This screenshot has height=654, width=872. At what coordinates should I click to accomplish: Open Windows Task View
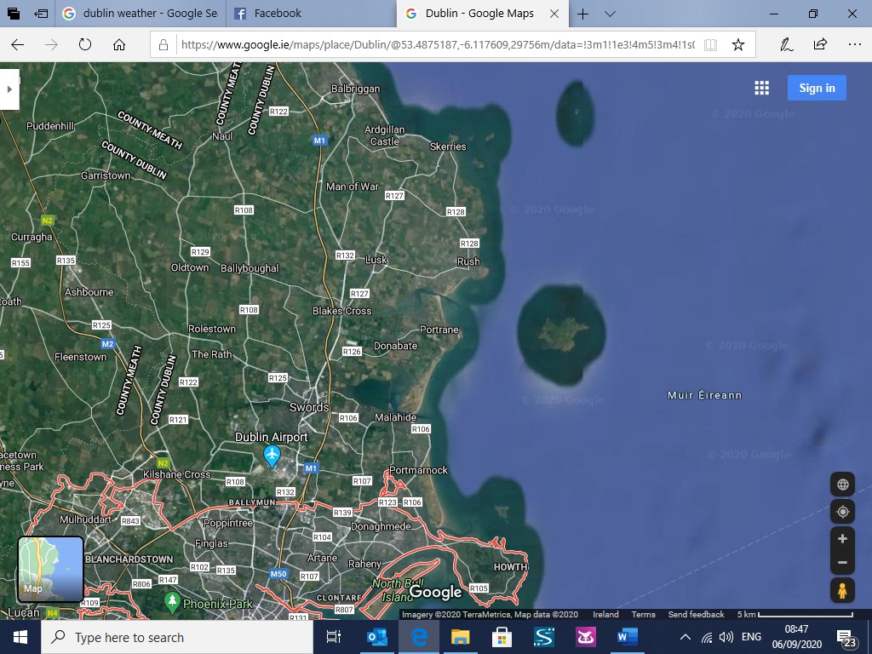click(x=333, y=637)
